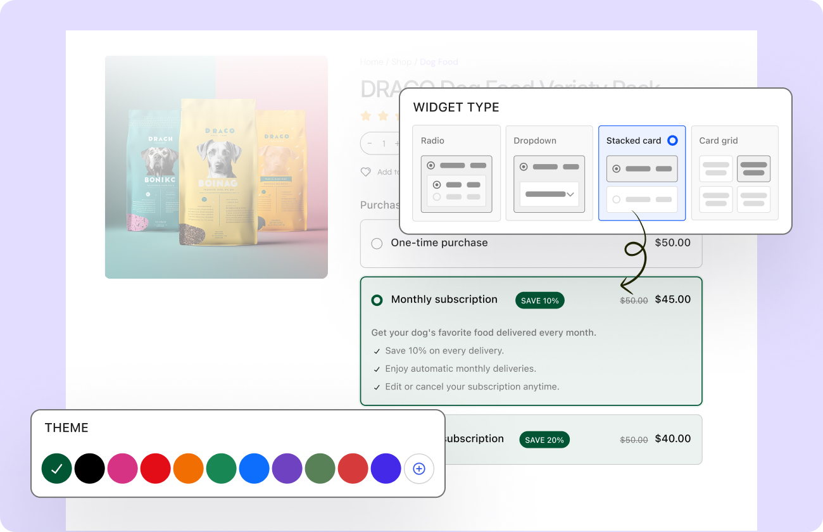Pick the orange theme swatch
Screen dimensions: 823x532
tap(188, 469)
